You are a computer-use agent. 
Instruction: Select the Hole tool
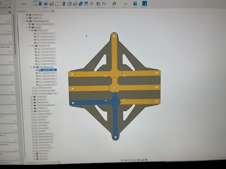pos(52,4)
